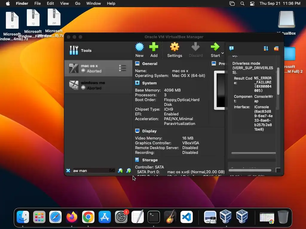This screenshot has height=229, width=306.
Task: Open Finder from the Dock
Action: (x=23, y=217)
